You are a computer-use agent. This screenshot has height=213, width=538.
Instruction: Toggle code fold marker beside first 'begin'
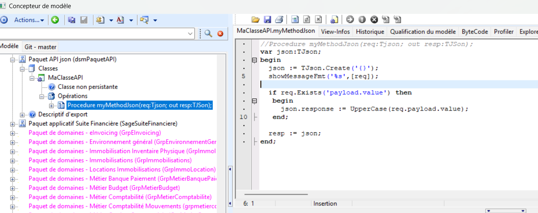[x=254, y=60]
